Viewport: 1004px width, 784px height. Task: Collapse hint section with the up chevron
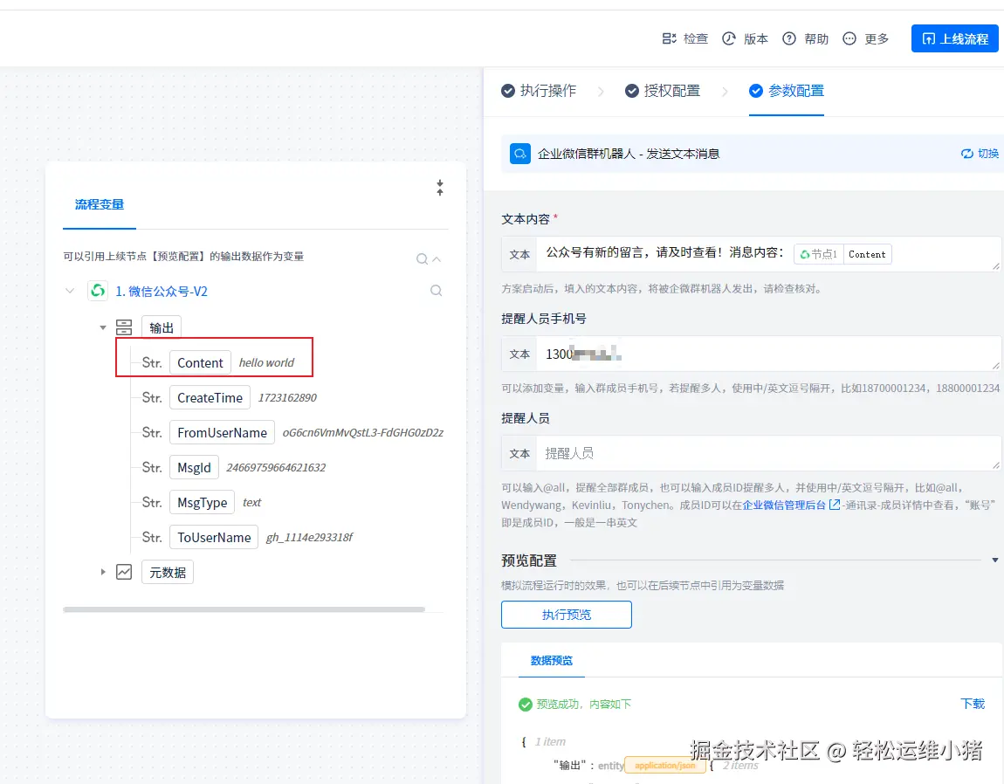(437, 258)
